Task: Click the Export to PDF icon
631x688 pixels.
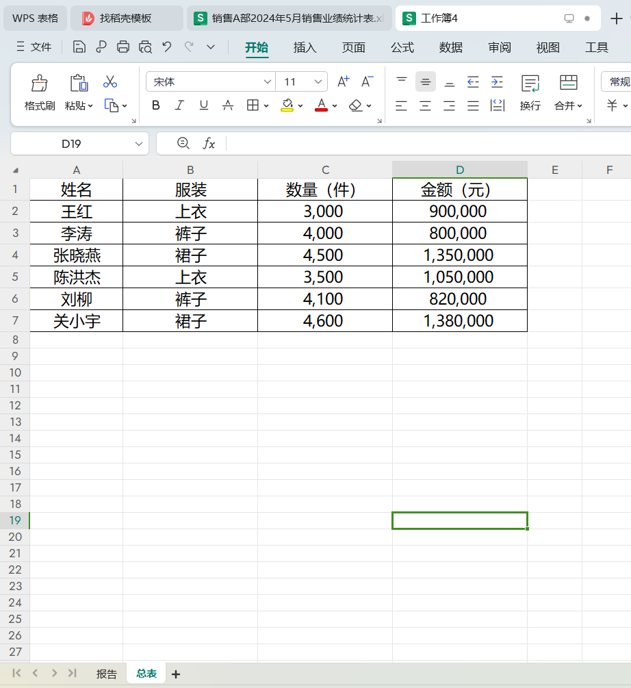Action: tap(101, 47)
